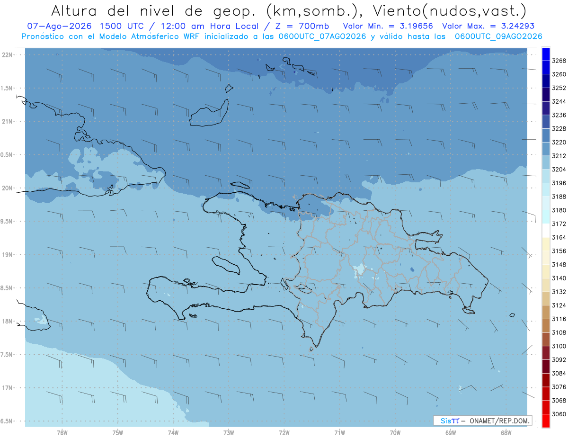
Task: Click the 17N latitude label
Action: click(x=8, y=388)
